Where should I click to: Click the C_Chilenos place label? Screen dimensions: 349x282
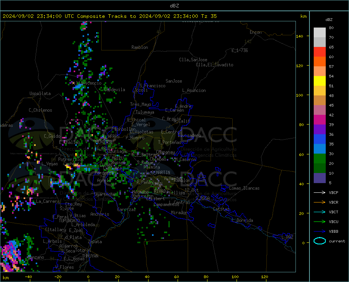[x=40, y=110]
